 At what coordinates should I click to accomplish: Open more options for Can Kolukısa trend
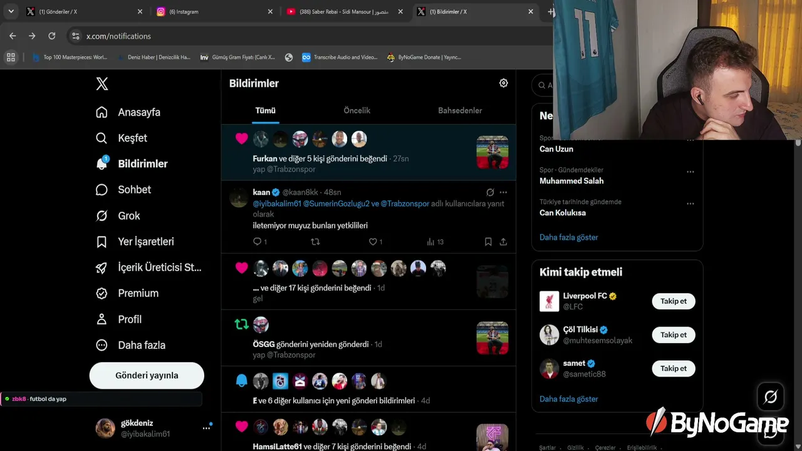click(x=690, y=204)
